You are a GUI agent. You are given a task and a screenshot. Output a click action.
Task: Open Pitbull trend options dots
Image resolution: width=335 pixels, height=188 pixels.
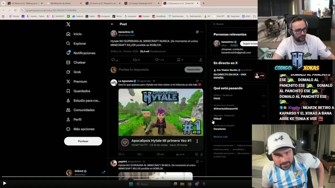coord(264,116)
